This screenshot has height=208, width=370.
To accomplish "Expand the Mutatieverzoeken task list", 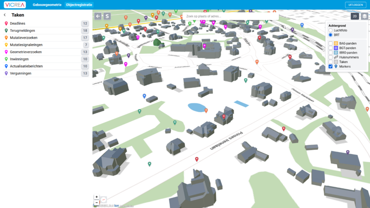I will click(23, 38).
